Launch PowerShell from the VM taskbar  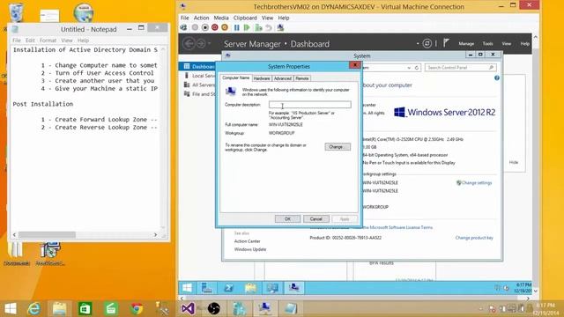click(229, 288)
